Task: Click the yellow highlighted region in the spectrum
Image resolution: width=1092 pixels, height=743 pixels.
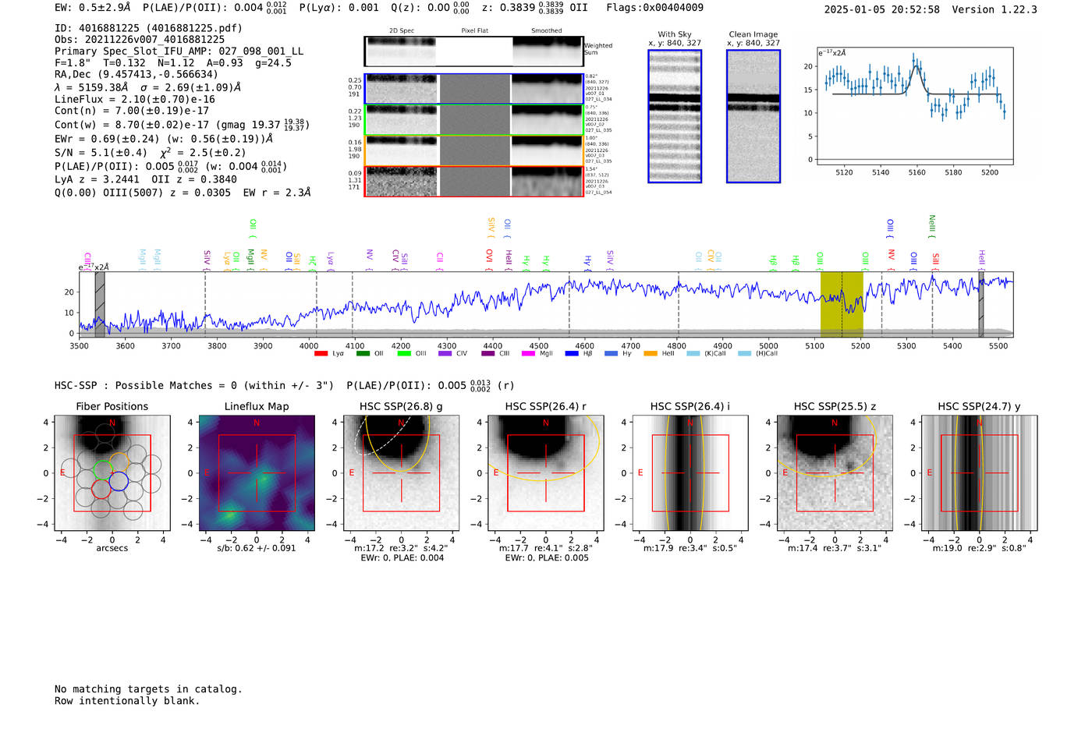Action: click(x=842, y=304)
